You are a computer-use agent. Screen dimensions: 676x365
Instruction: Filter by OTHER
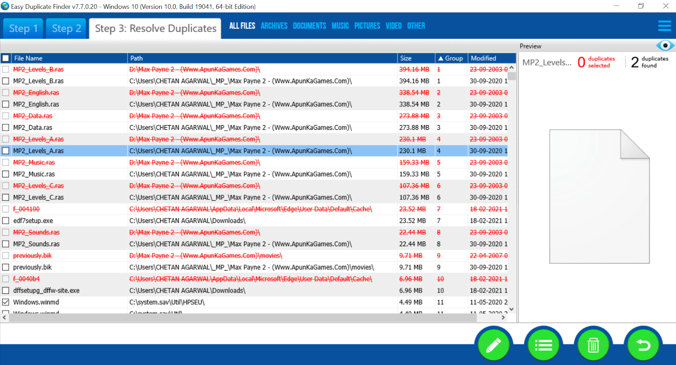click(416, 26)
